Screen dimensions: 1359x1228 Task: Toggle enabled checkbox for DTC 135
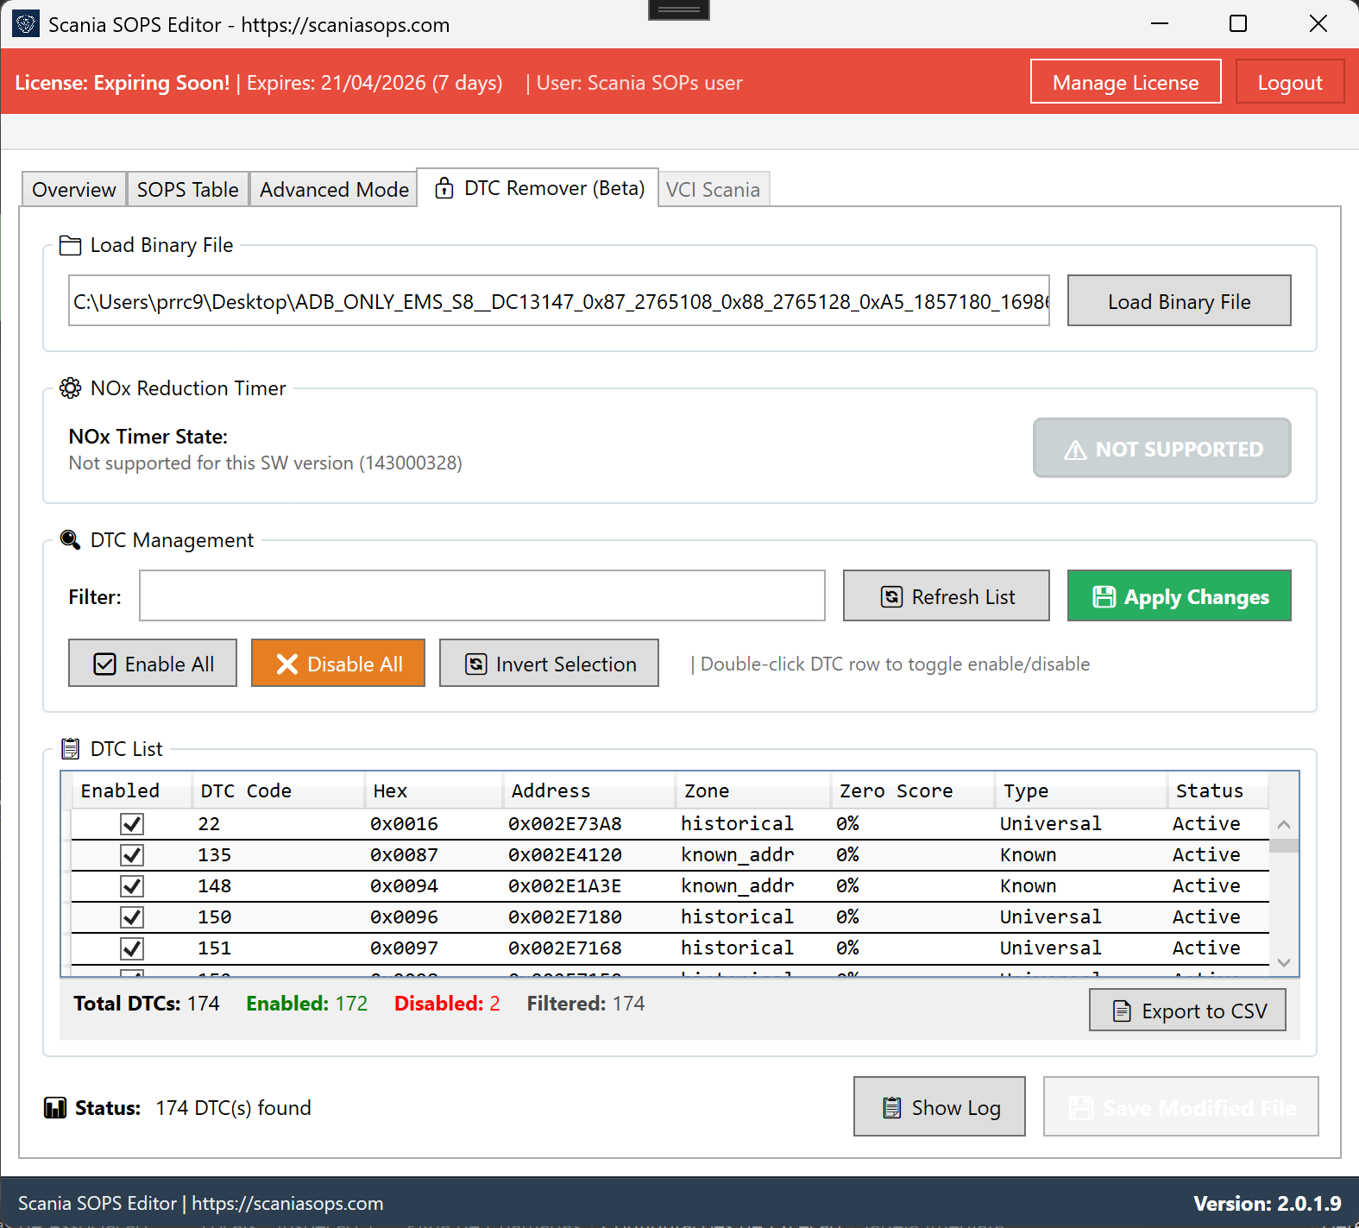click(x=132, y=855)
